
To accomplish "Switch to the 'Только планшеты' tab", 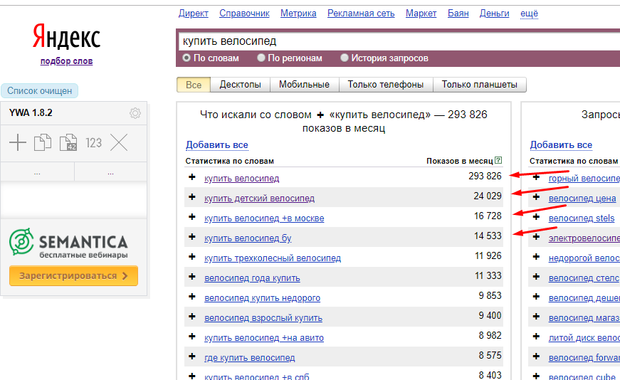I will pyautogui.click(x=480, y=85).
